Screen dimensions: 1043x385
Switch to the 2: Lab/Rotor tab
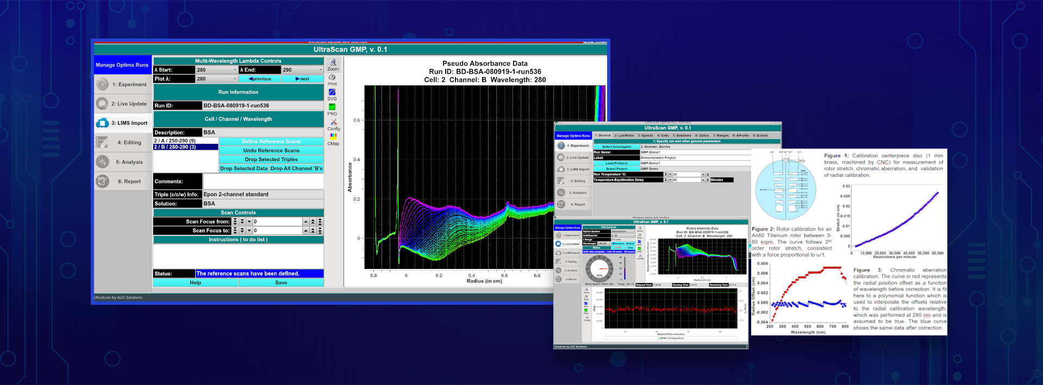[x=624, y=136]
